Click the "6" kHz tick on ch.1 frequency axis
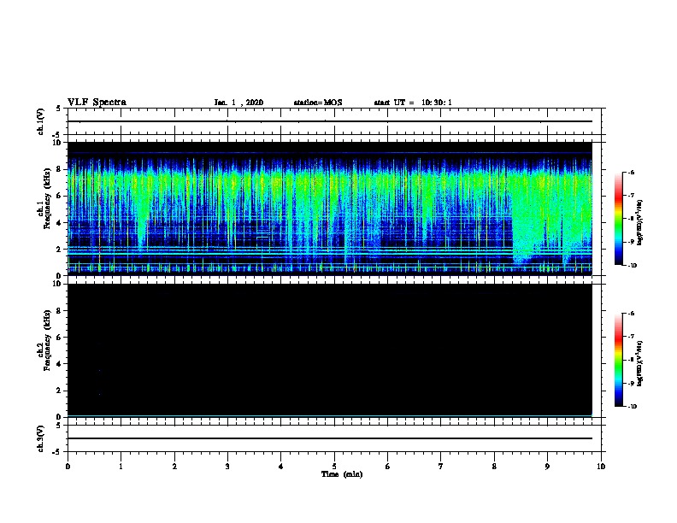Image resolution: width=677 pixels, height=523 pixels. point(60,196)
